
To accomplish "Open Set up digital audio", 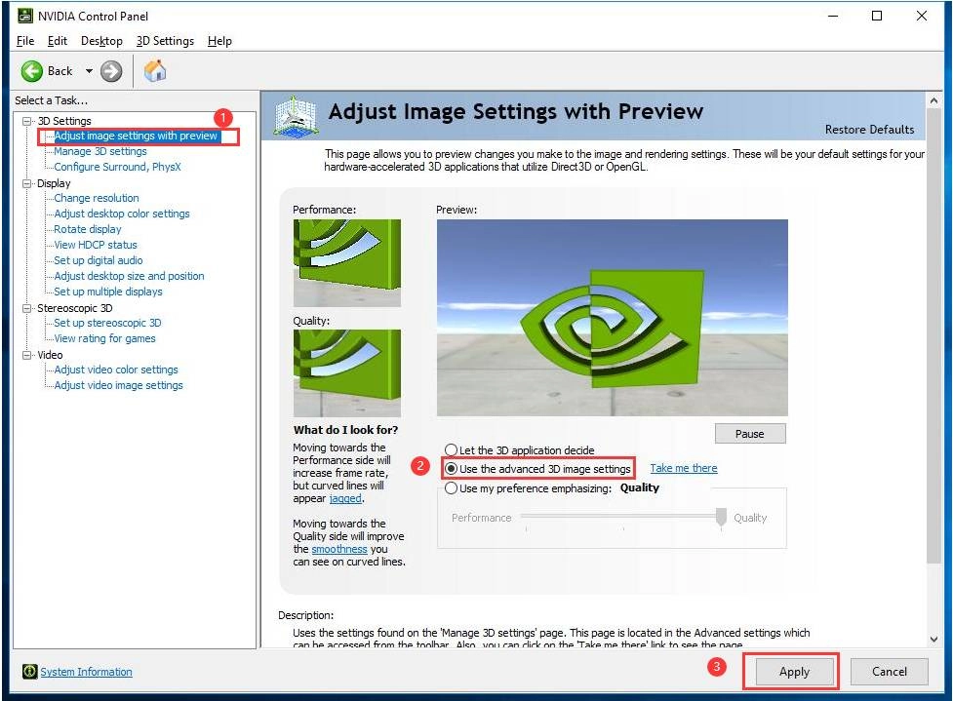I will (x=99, y=260).
